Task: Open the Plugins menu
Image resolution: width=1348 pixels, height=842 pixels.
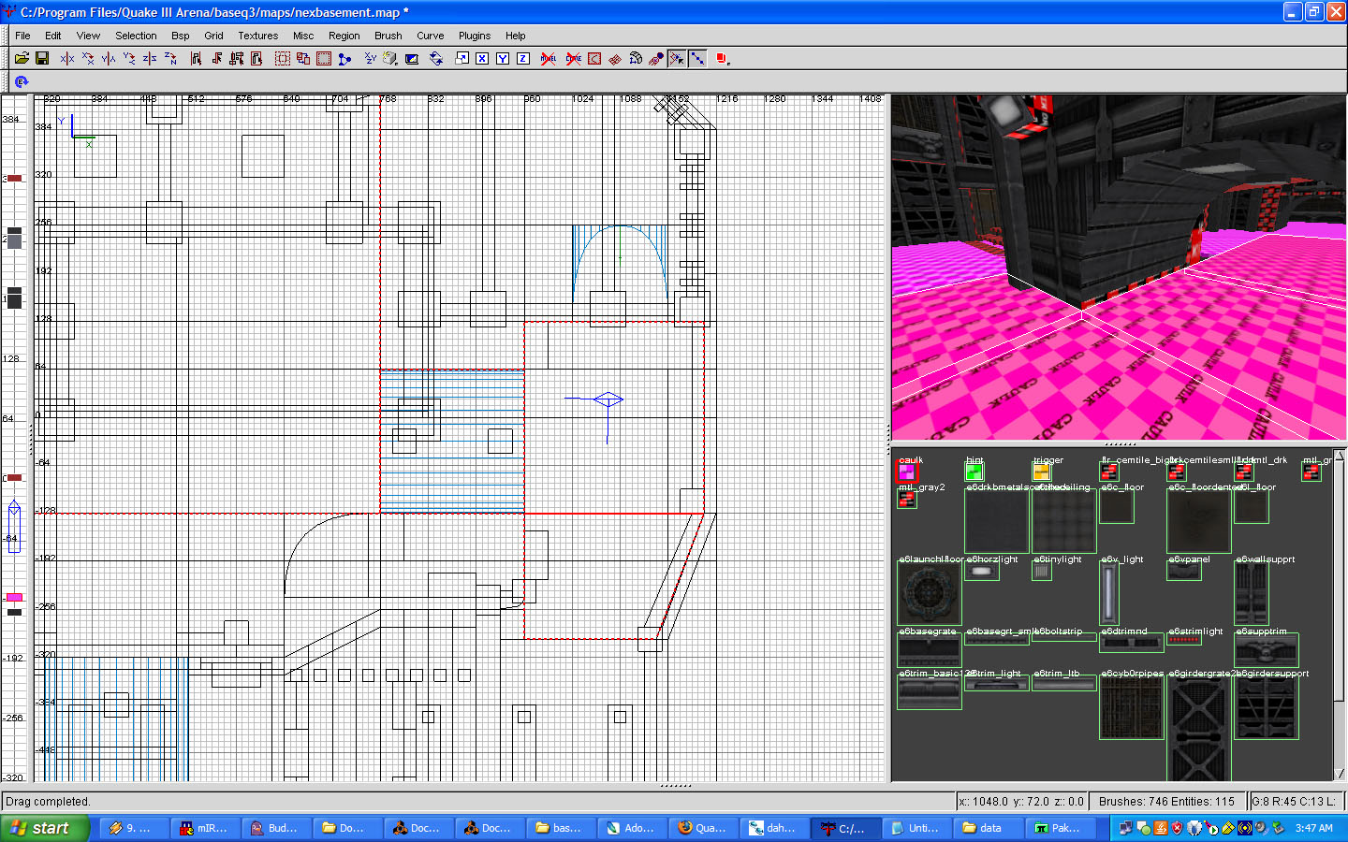Action: [474, 36]
